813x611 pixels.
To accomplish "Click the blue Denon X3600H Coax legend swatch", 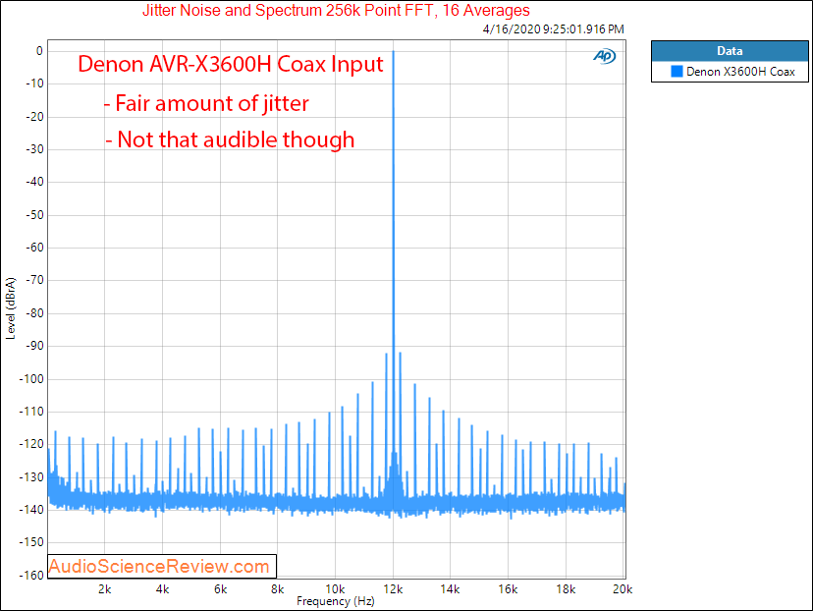I will pyautogui.click(x=677, y=72).
